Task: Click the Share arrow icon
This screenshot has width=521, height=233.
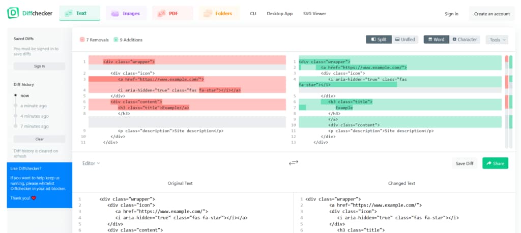Action: click(489, 163)
